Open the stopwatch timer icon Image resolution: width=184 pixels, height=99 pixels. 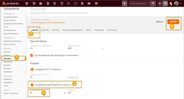click(x=165, y=3)
